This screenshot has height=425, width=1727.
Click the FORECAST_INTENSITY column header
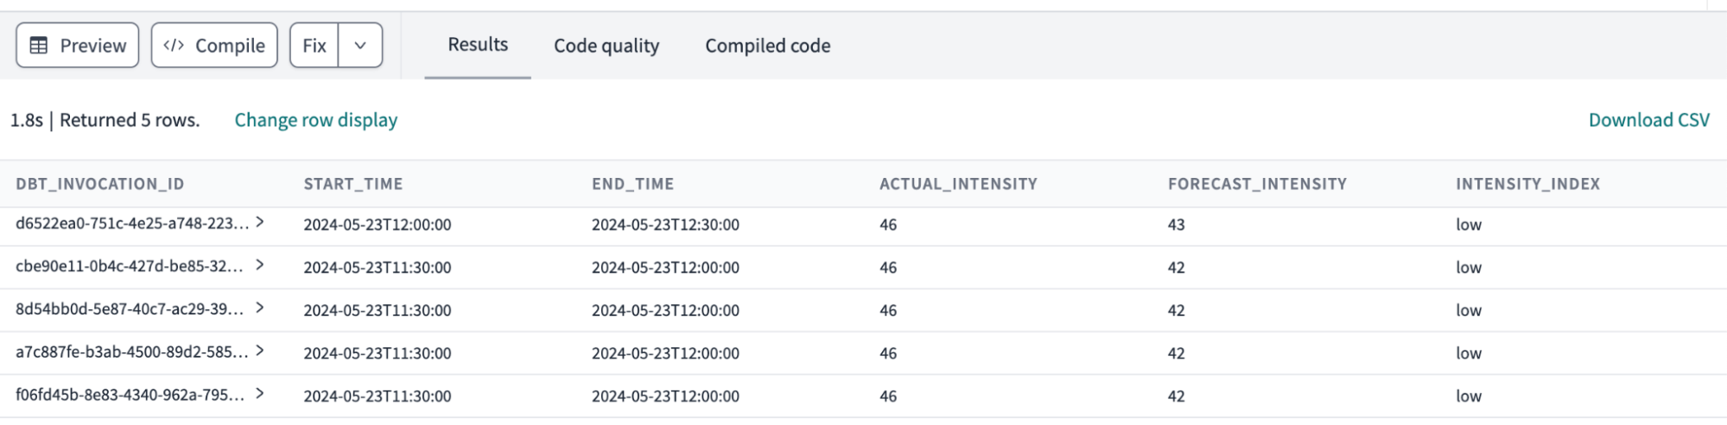pyautogui.click(x=1256, y=184)
